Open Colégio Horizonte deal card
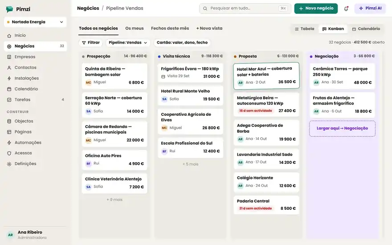 tap(266, 182)
